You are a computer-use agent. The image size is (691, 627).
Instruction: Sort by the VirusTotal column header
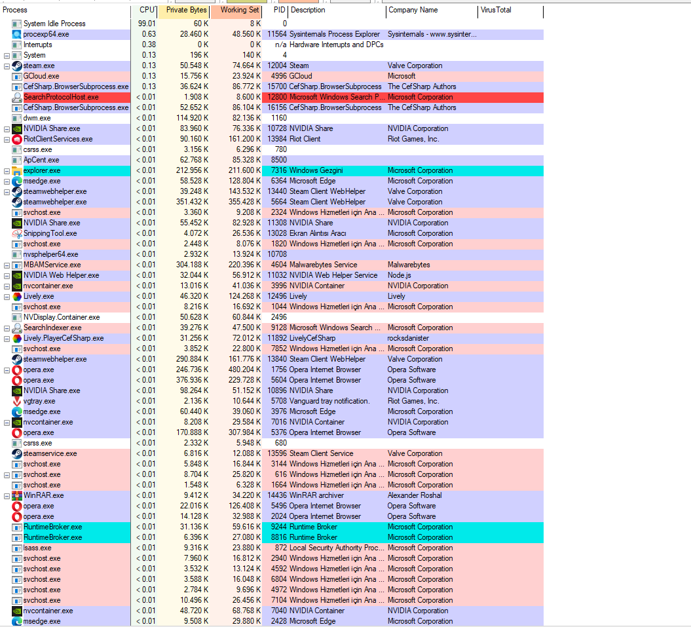(x=510, y=10)
